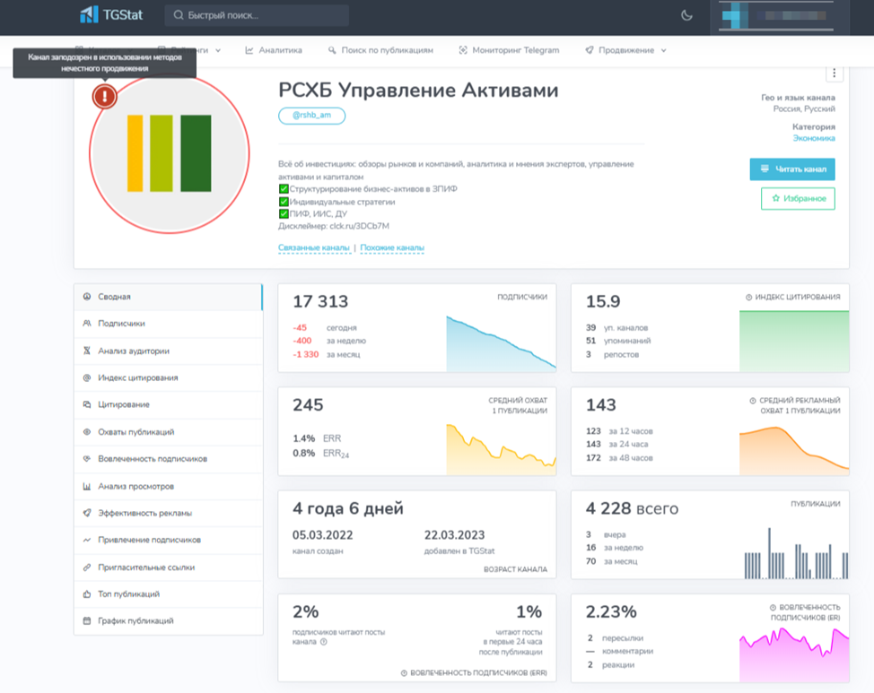The width and height of the screenshot is (874, 693).
Task: Open Аналитика in the top navigation
Action: point(274,50)
